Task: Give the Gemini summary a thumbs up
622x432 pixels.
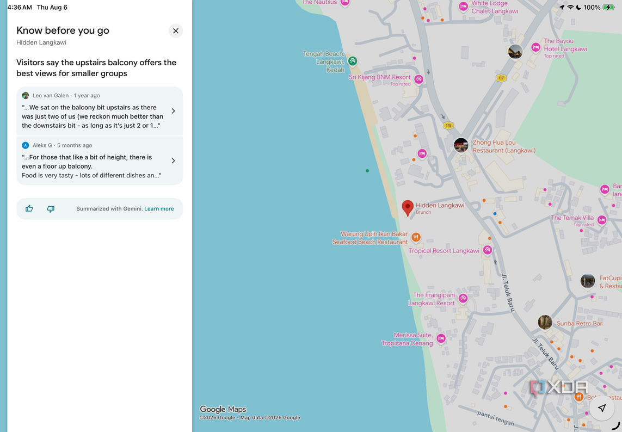Action: [29, 209]
